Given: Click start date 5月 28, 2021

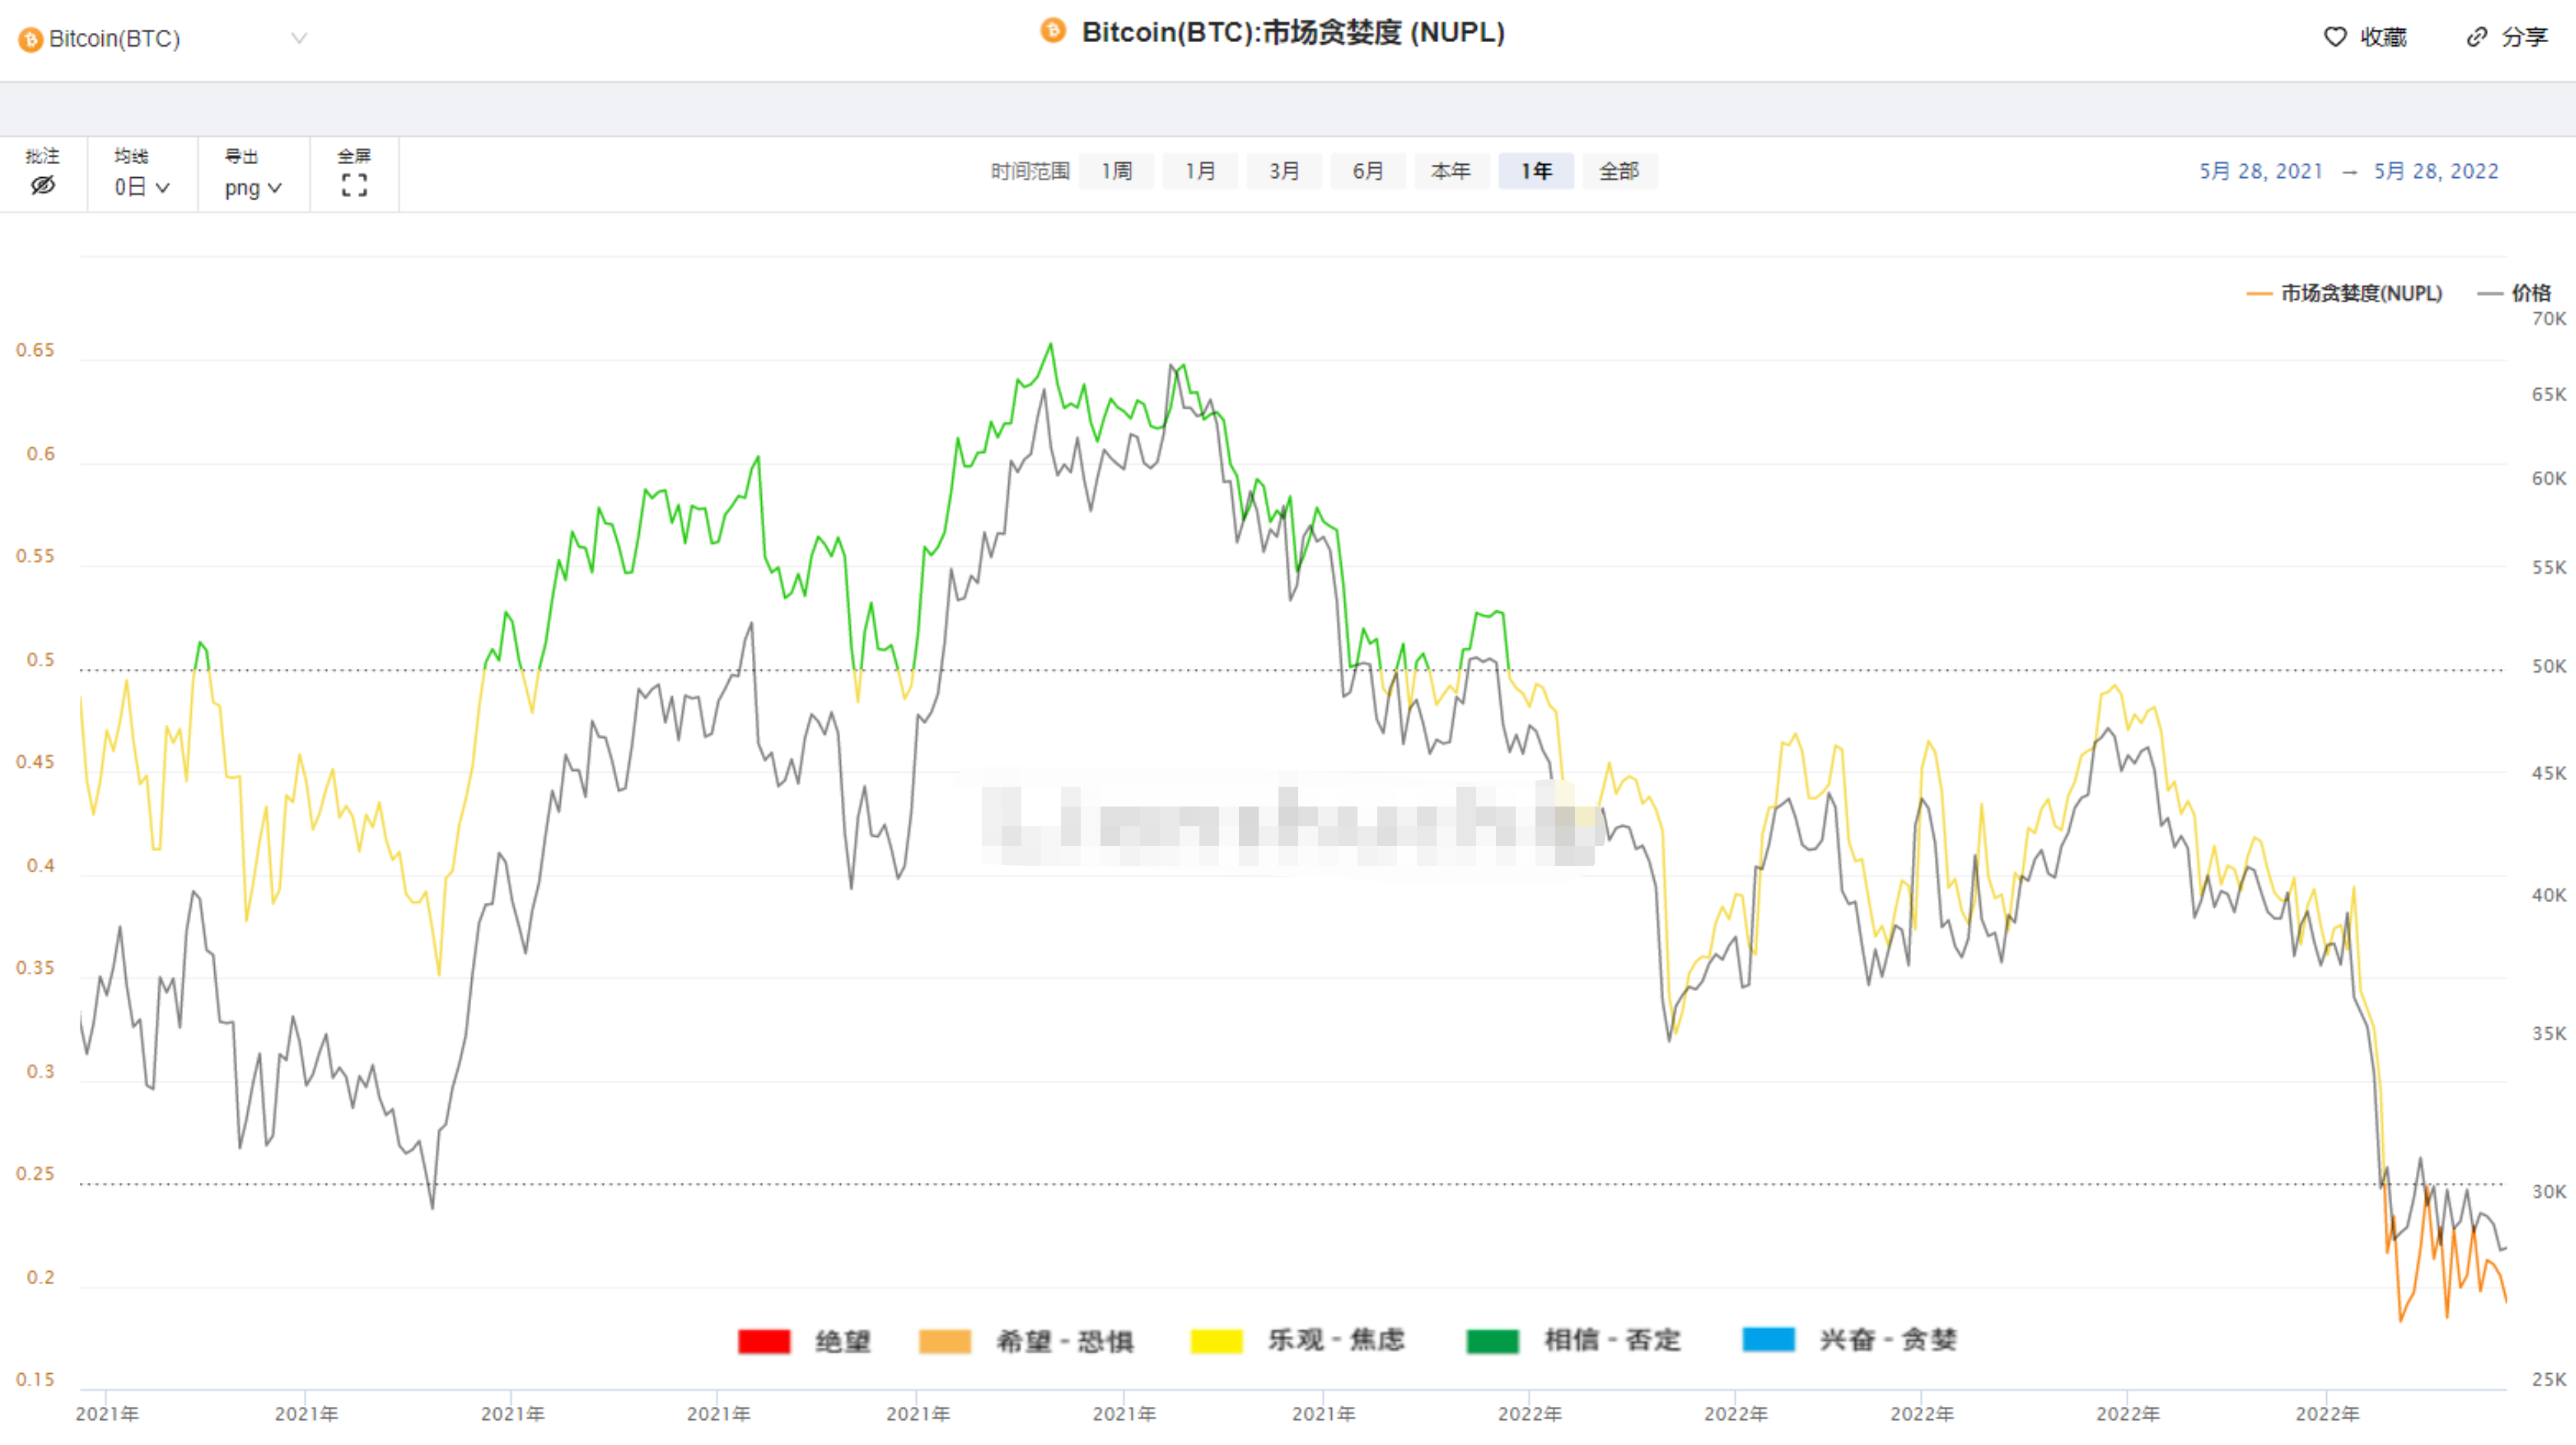Looking at the screenshot, I should (x=2260, y=171).
